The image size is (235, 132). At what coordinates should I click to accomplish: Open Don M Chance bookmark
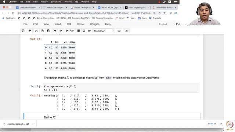point(44,18)
